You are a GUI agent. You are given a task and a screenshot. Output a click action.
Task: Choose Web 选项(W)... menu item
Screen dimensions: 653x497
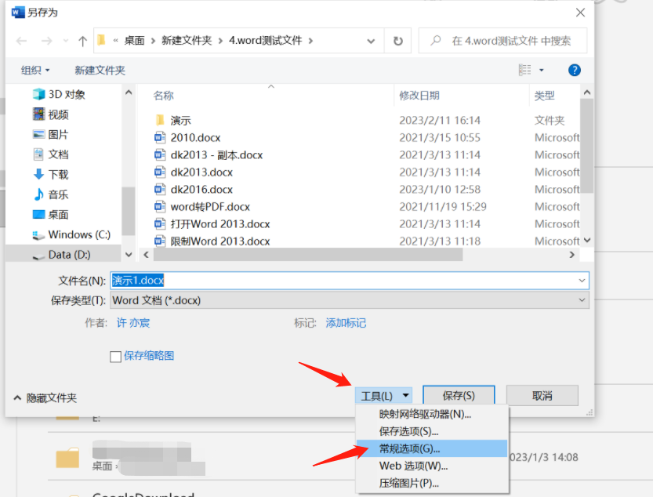(432, 466)
